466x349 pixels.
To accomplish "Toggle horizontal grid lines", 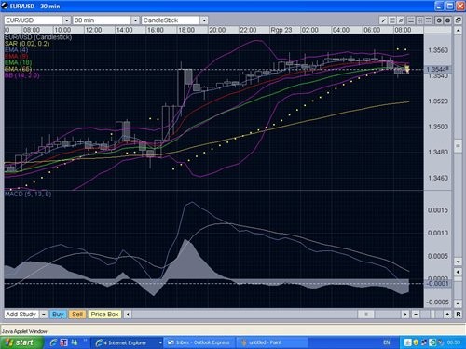I will click(411, 20).
